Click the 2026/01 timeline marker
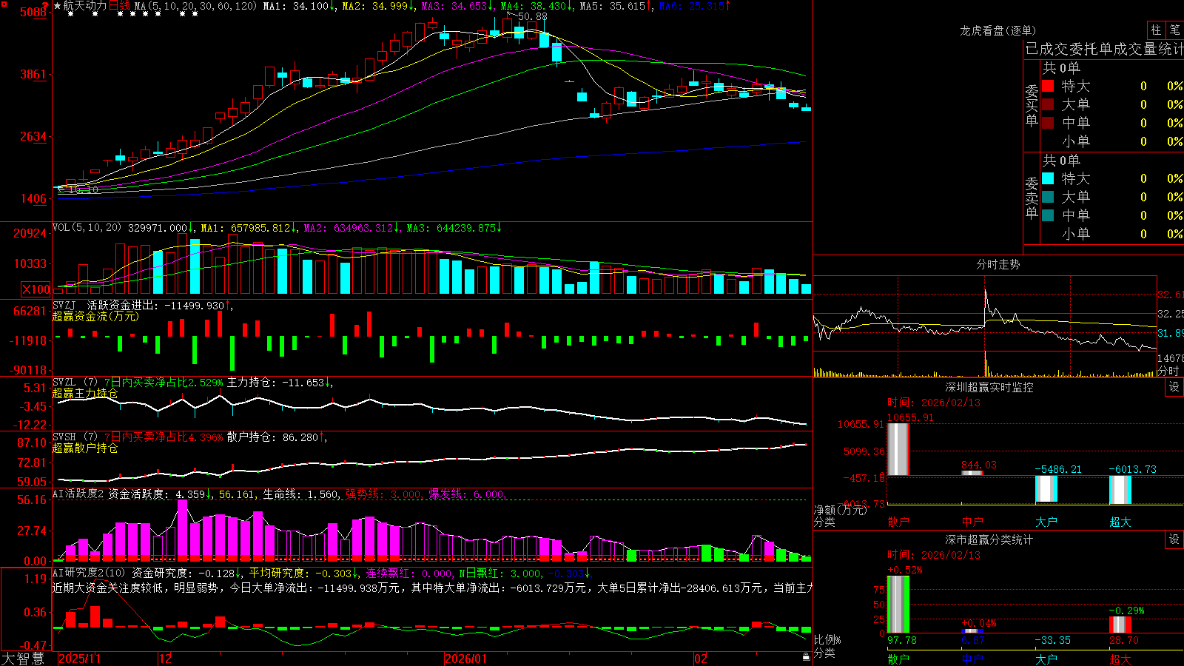Image resolution: width=1184 pixels, height=666 pixels. 466,659
